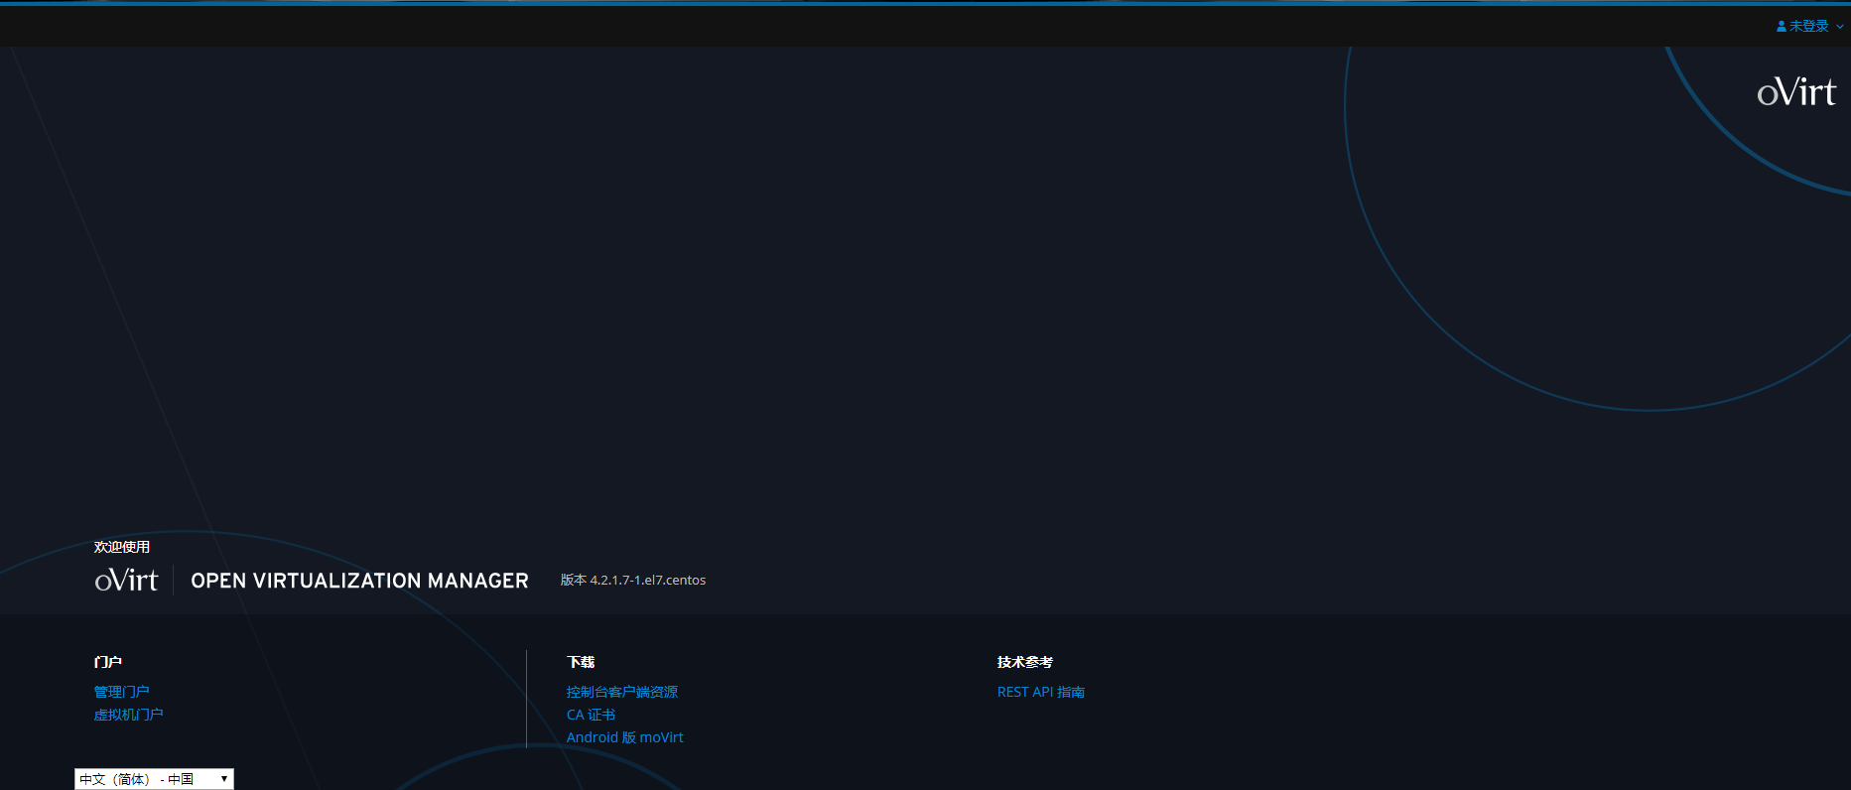The width and height of the screenshot is (1851, 790).
Task: Click the oVirt logo in top corner
Action: (x=1796, y=92)
